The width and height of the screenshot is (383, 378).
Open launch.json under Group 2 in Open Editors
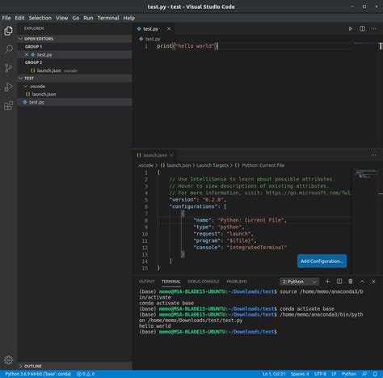(75, 70)
